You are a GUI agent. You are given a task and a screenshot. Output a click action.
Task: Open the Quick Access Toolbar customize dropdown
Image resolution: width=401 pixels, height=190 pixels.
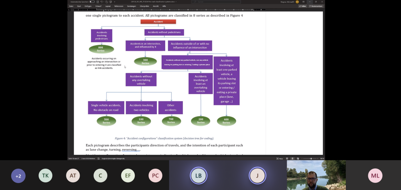[115, 2]
